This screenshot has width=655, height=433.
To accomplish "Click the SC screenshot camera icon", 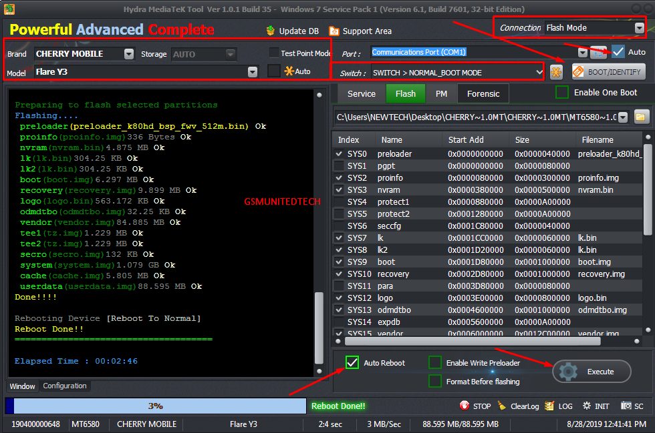I will point(626,406).
